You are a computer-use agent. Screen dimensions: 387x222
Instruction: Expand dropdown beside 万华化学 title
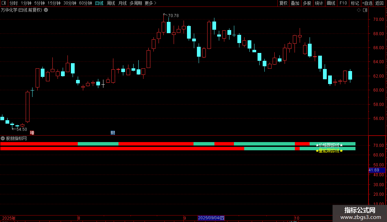pyautogui.click(x=46, y=10)
